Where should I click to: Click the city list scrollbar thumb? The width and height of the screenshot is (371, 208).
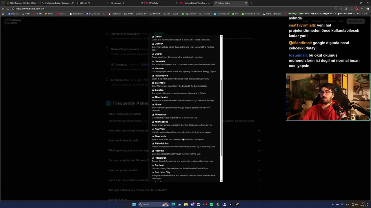pyautogui.click(x=221, y=118)
